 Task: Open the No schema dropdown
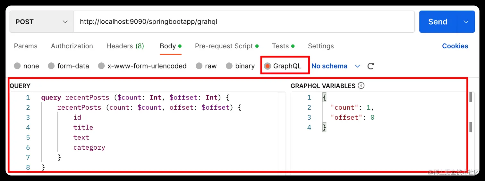coord(336,66)
